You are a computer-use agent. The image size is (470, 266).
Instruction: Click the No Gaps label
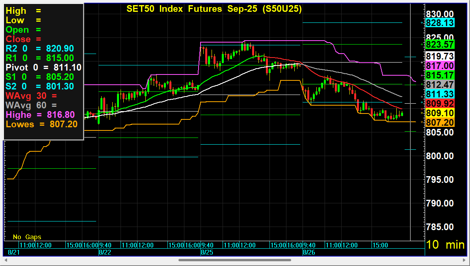pos(27,237)
